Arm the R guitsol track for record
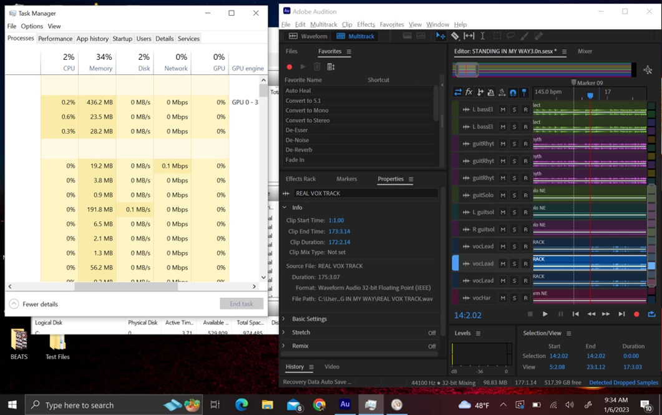 (x=525, y=229)
